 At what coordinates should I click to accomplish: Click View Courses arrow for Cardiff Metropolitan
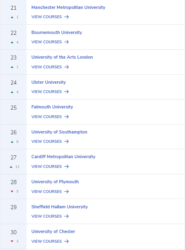67,166
